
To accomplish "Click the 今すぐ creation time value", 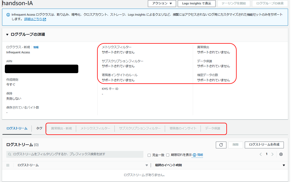I will point(11,85).
